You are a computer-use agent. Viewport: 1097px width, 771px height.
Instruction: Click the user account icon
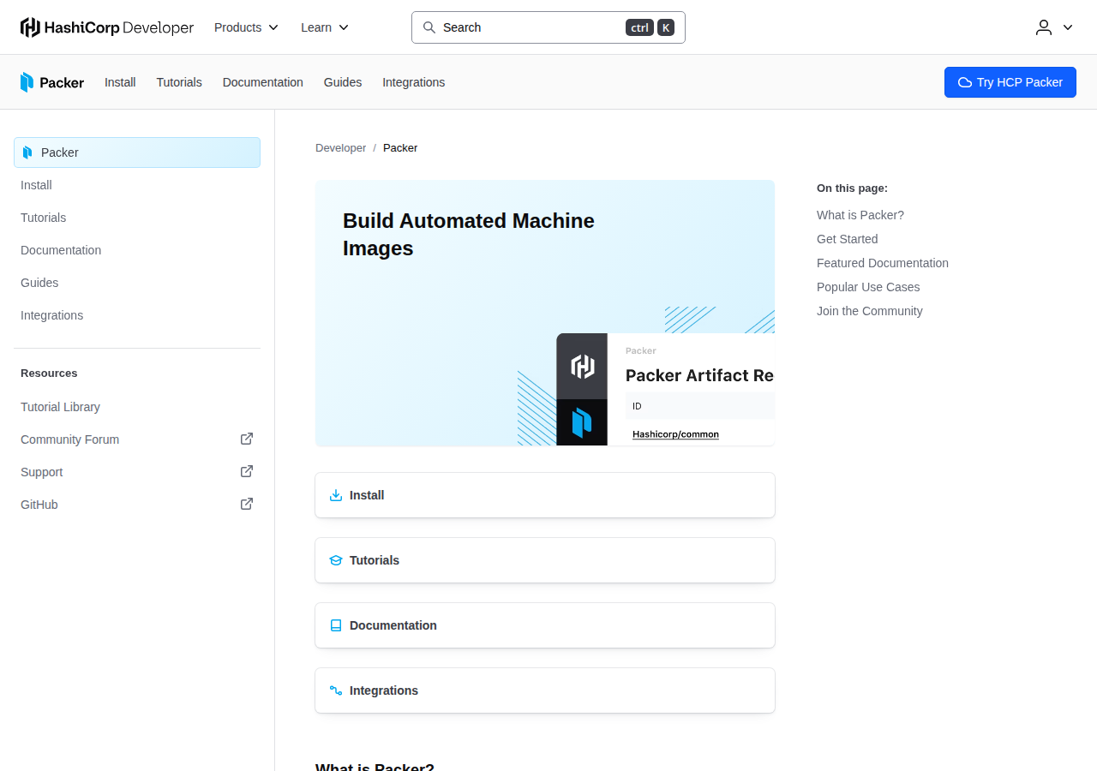(1044, 27)
